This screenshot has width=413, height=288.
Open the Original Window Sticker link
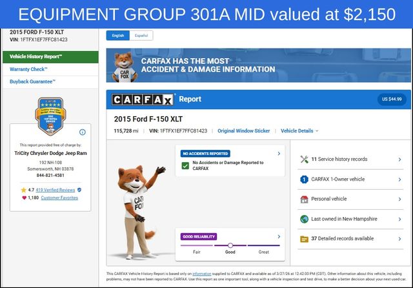tap(243, 130)
